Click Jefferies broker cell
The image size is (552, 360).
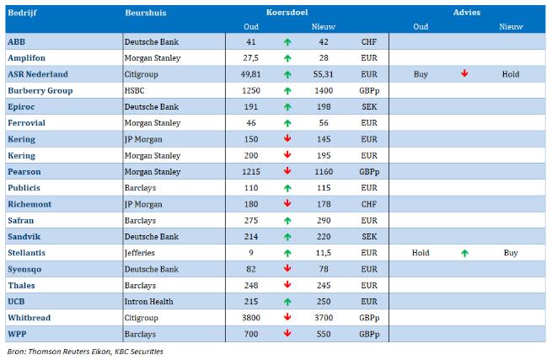(x=139, y=253)
